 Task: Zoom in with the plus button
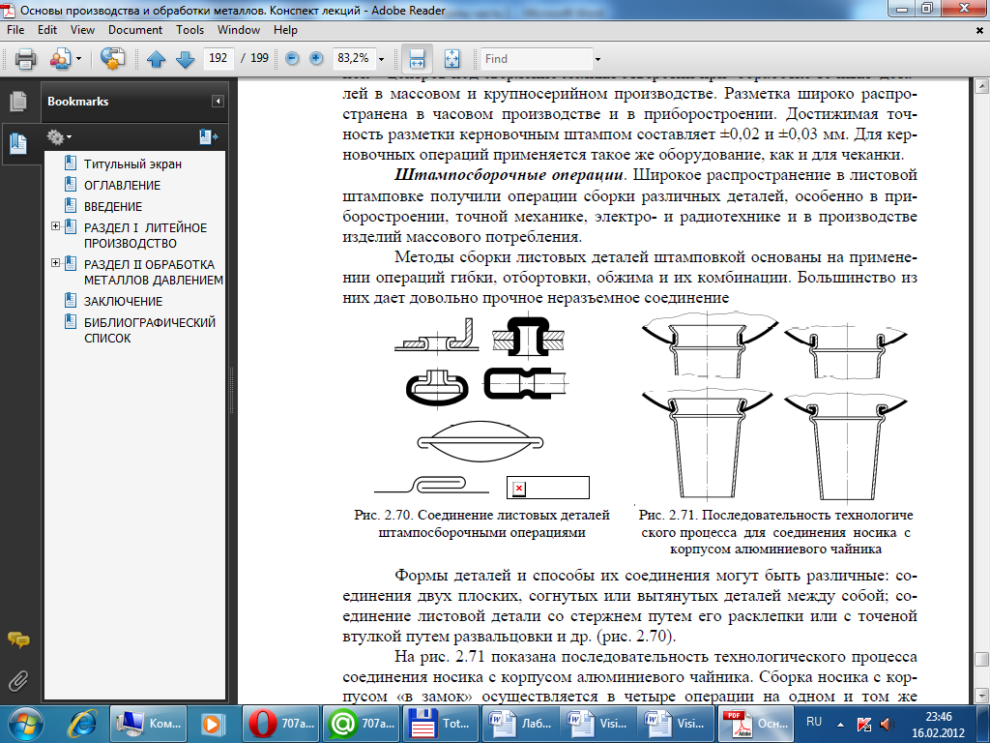tap(316, 59)
